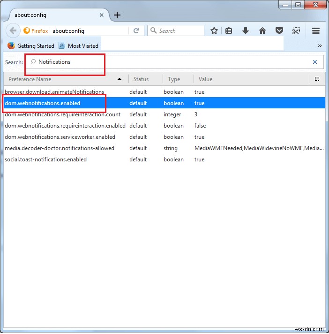Open Getting Started bookmark

[31, 46]
